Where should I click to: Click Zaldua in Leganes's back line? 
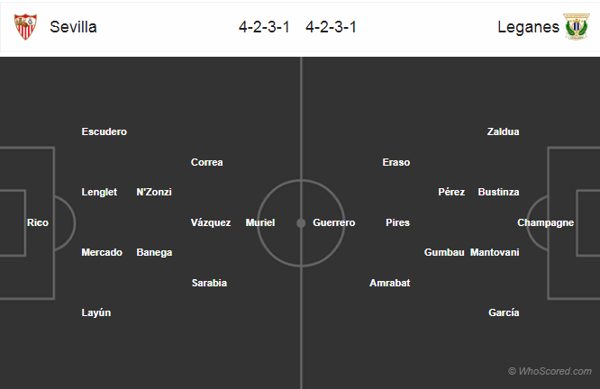click(x=503, y=131)
